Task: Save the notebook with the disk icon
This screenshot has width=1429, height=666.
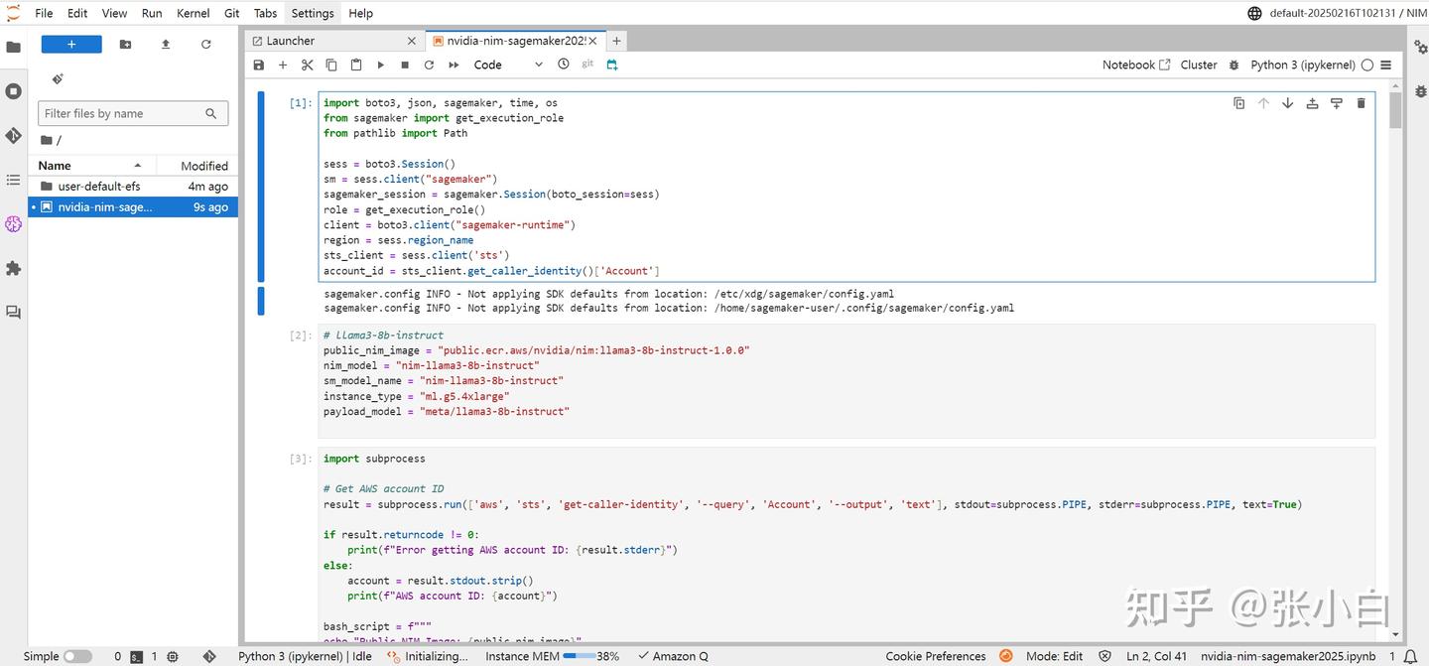Action: click(259, 65)
